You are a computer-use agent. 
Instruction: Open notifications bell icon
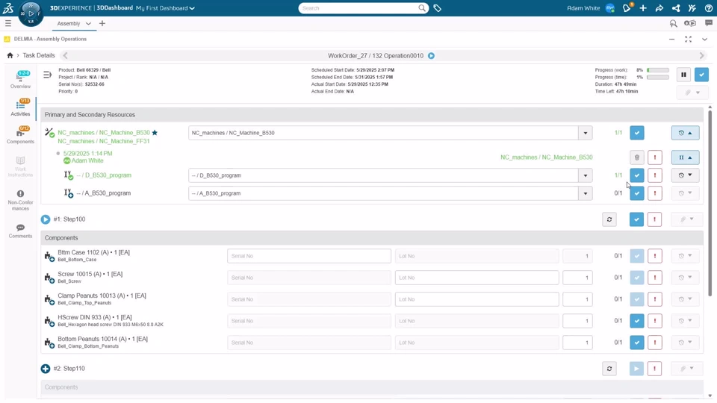(627, 8)
